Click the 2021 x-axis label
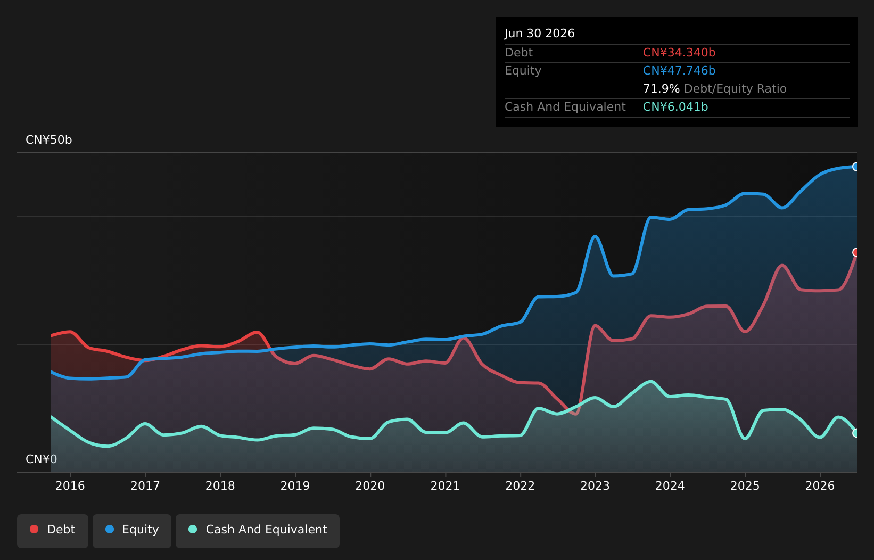This screenshot has width=874, height=560. pos(445,485)
